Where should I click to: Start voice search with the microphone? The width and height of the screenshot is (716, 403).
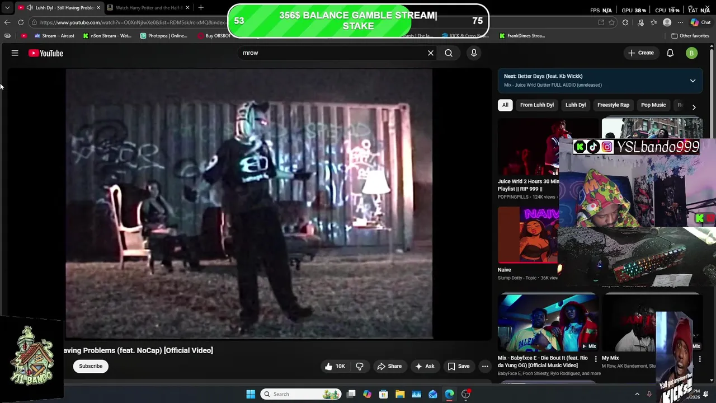point(474,53)
